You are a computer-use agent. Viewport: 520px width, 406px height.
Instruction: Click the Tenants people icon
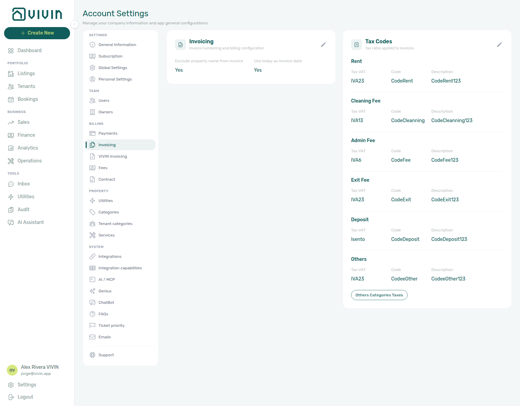(11, 87)
